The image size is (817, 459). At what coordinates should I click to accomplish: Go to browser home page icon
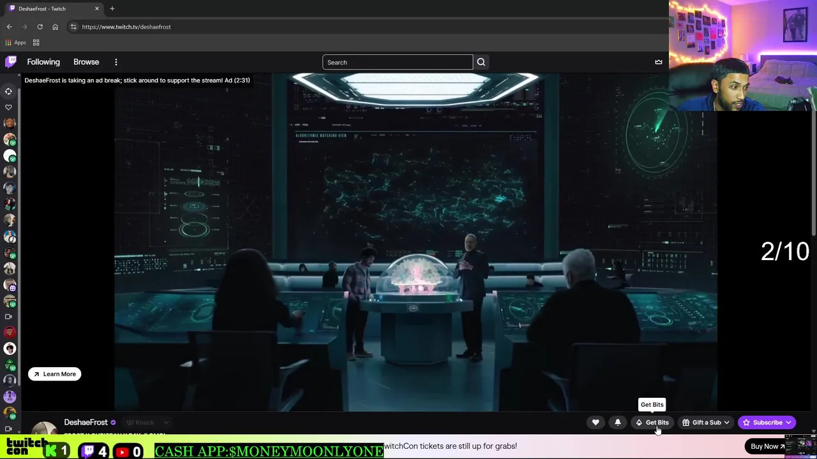55,27
